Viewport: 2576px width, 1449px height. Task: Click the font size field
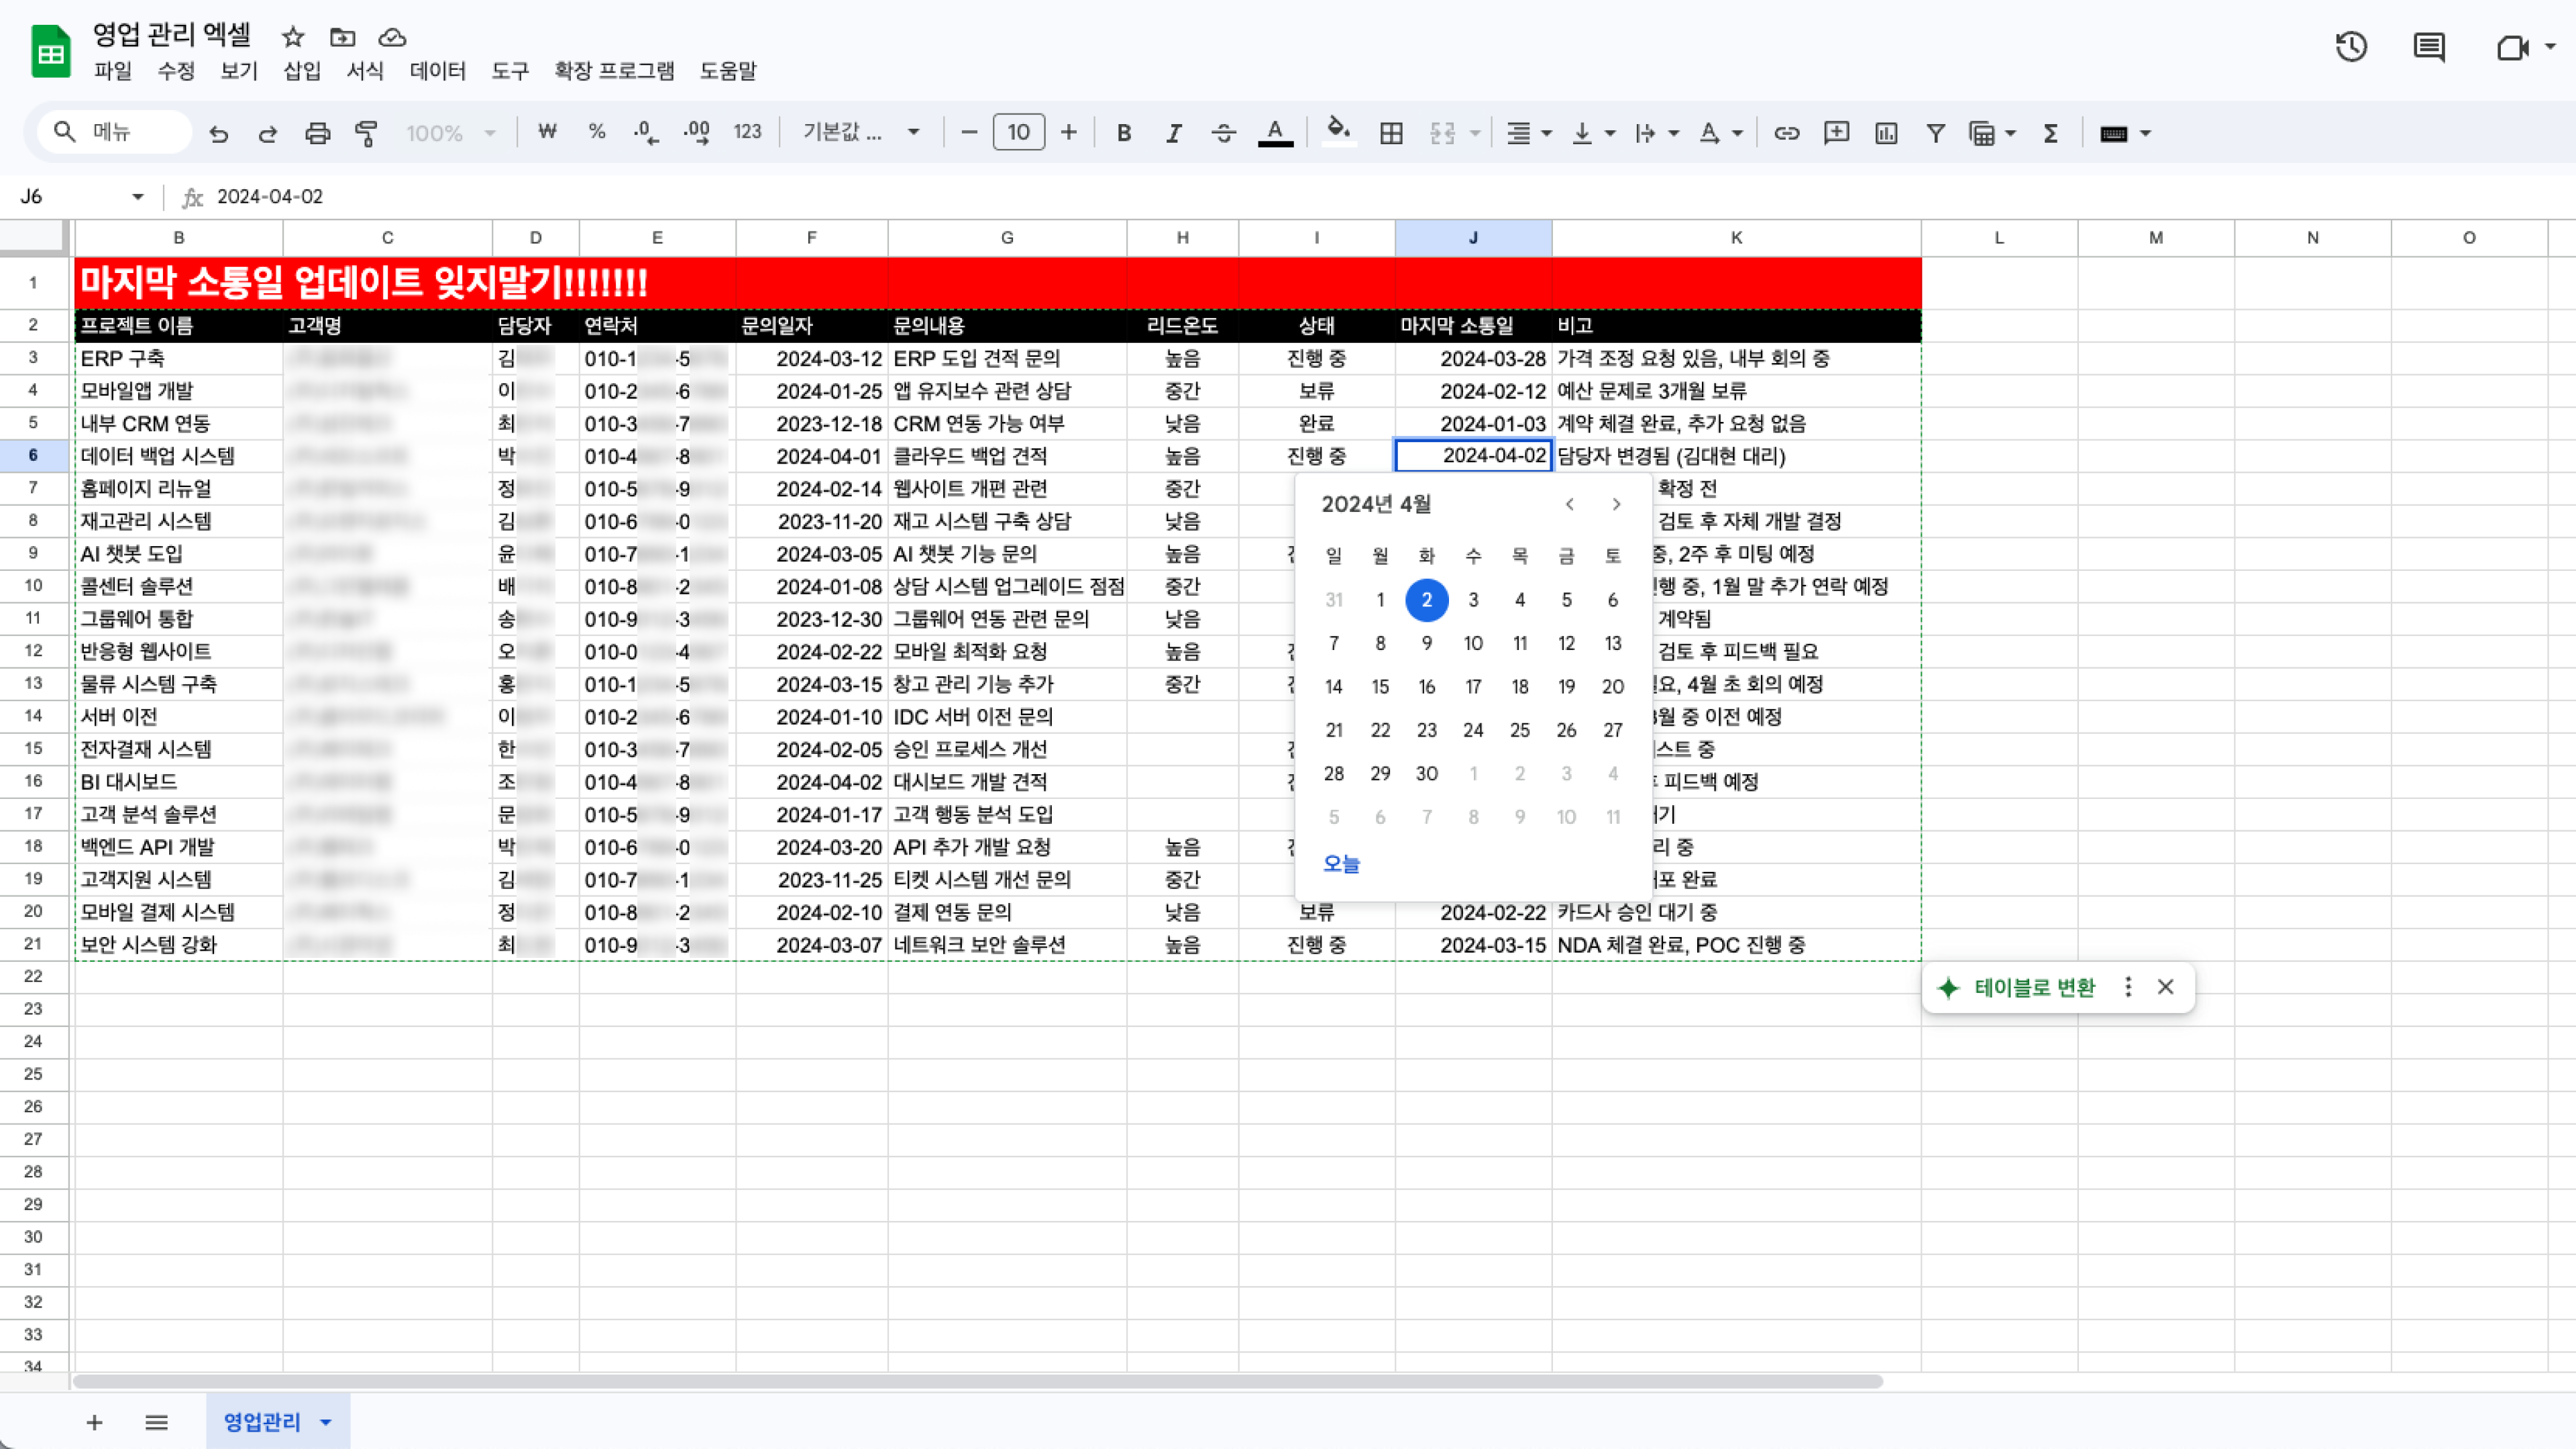(1019, 132)
